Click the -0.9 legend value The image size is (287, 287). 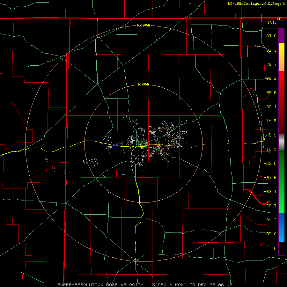(x=271, y=135)
